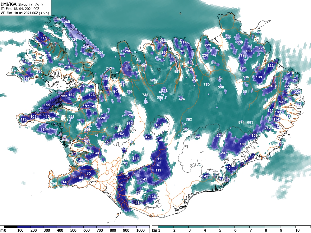The image size is (311, 233).
Task: Click the map value 786
Action: [145, 95]
